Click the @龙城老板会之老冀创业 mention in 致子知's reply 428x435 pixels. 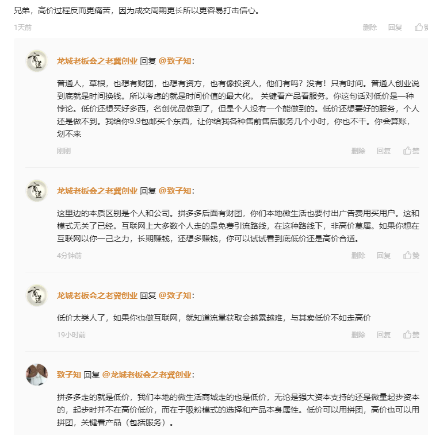pos(147,374)
